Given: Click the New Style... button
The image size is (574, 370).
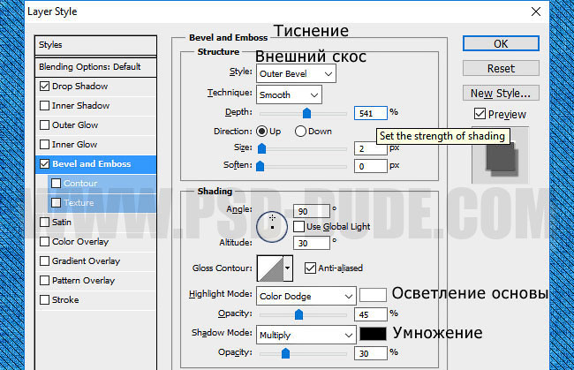Looking at the screenshot, I should point(501,93).
